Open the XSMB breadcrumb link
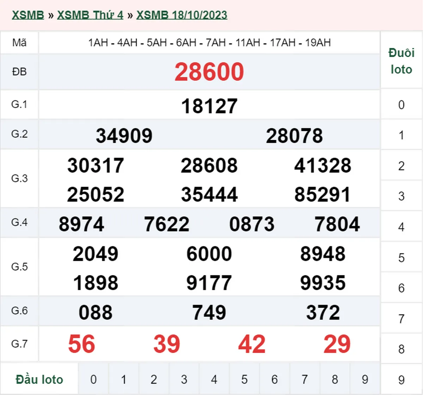The height and width of the screenshot is (395, 423). tap(27, 15)
